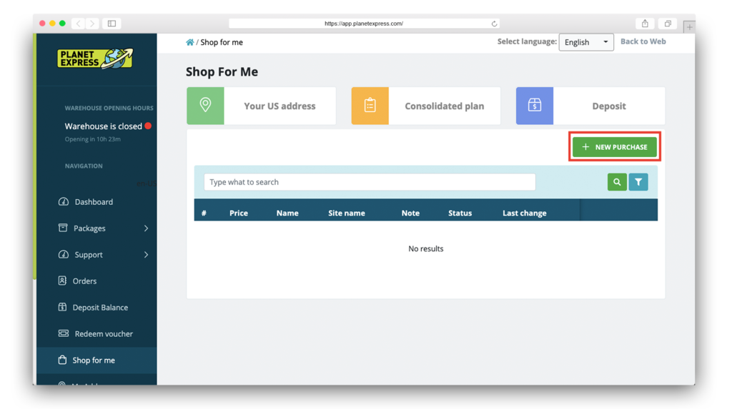The image size is (732, 409).
Task: Click the Deposit Balance icon
Action: tap(62, 307)
